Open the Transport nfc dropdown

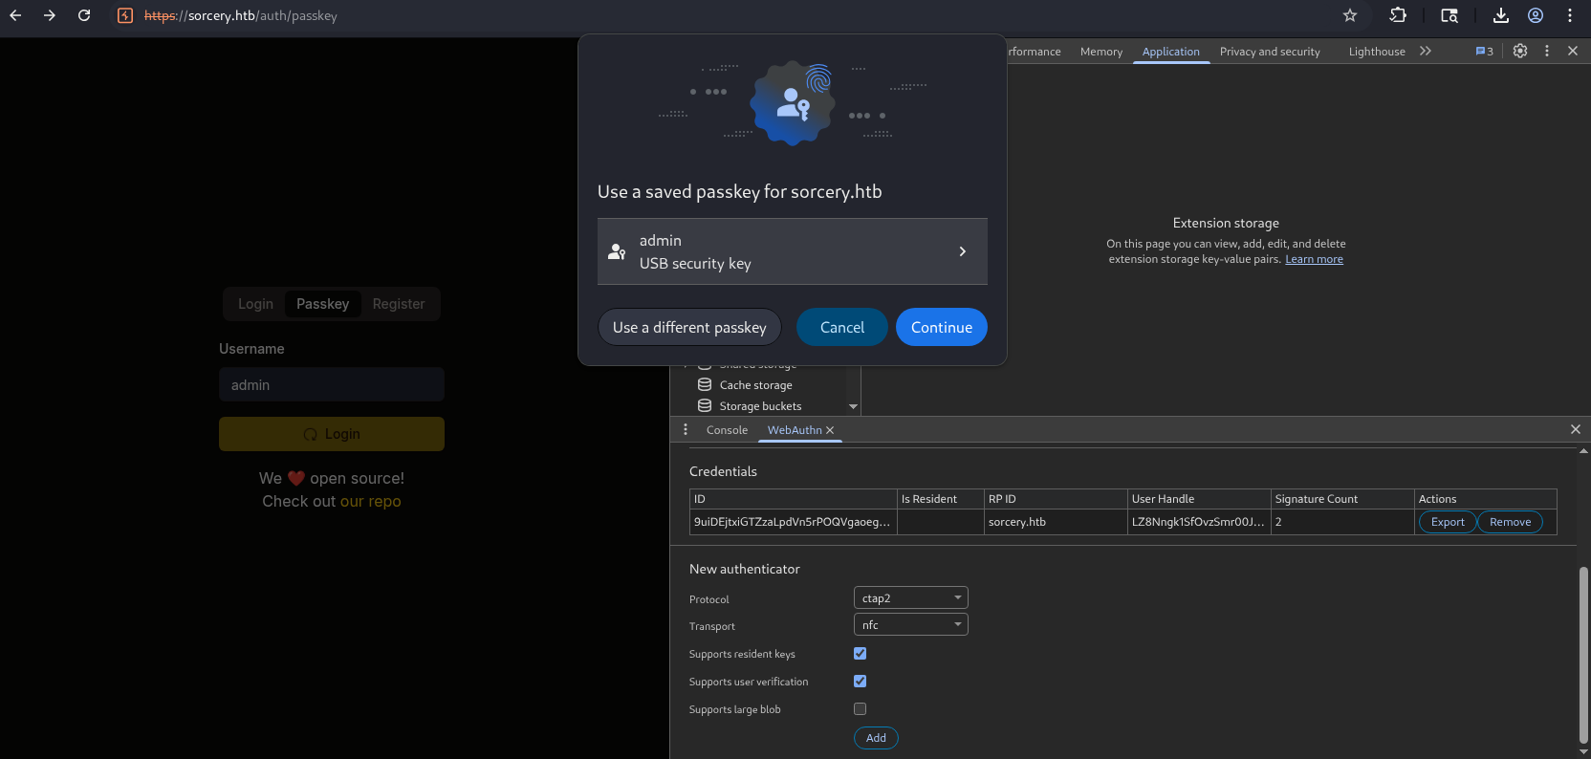[910, 625]
